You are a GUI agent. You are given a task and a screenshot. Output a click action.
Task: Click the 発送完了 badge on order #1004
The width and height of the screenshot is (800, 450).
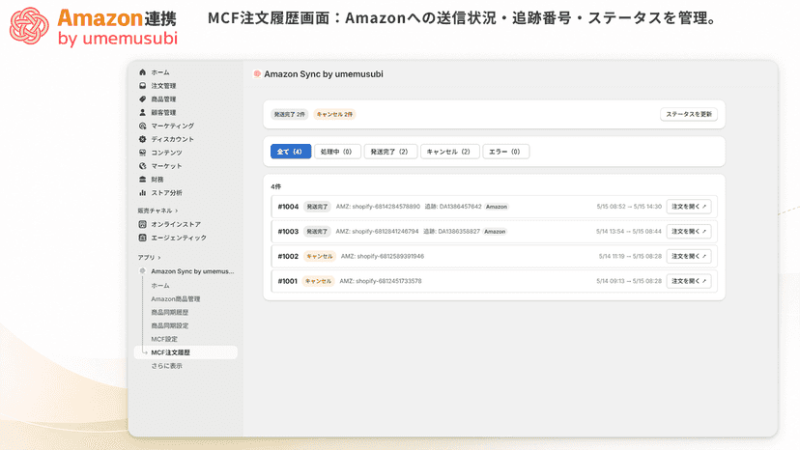(317, 207)
